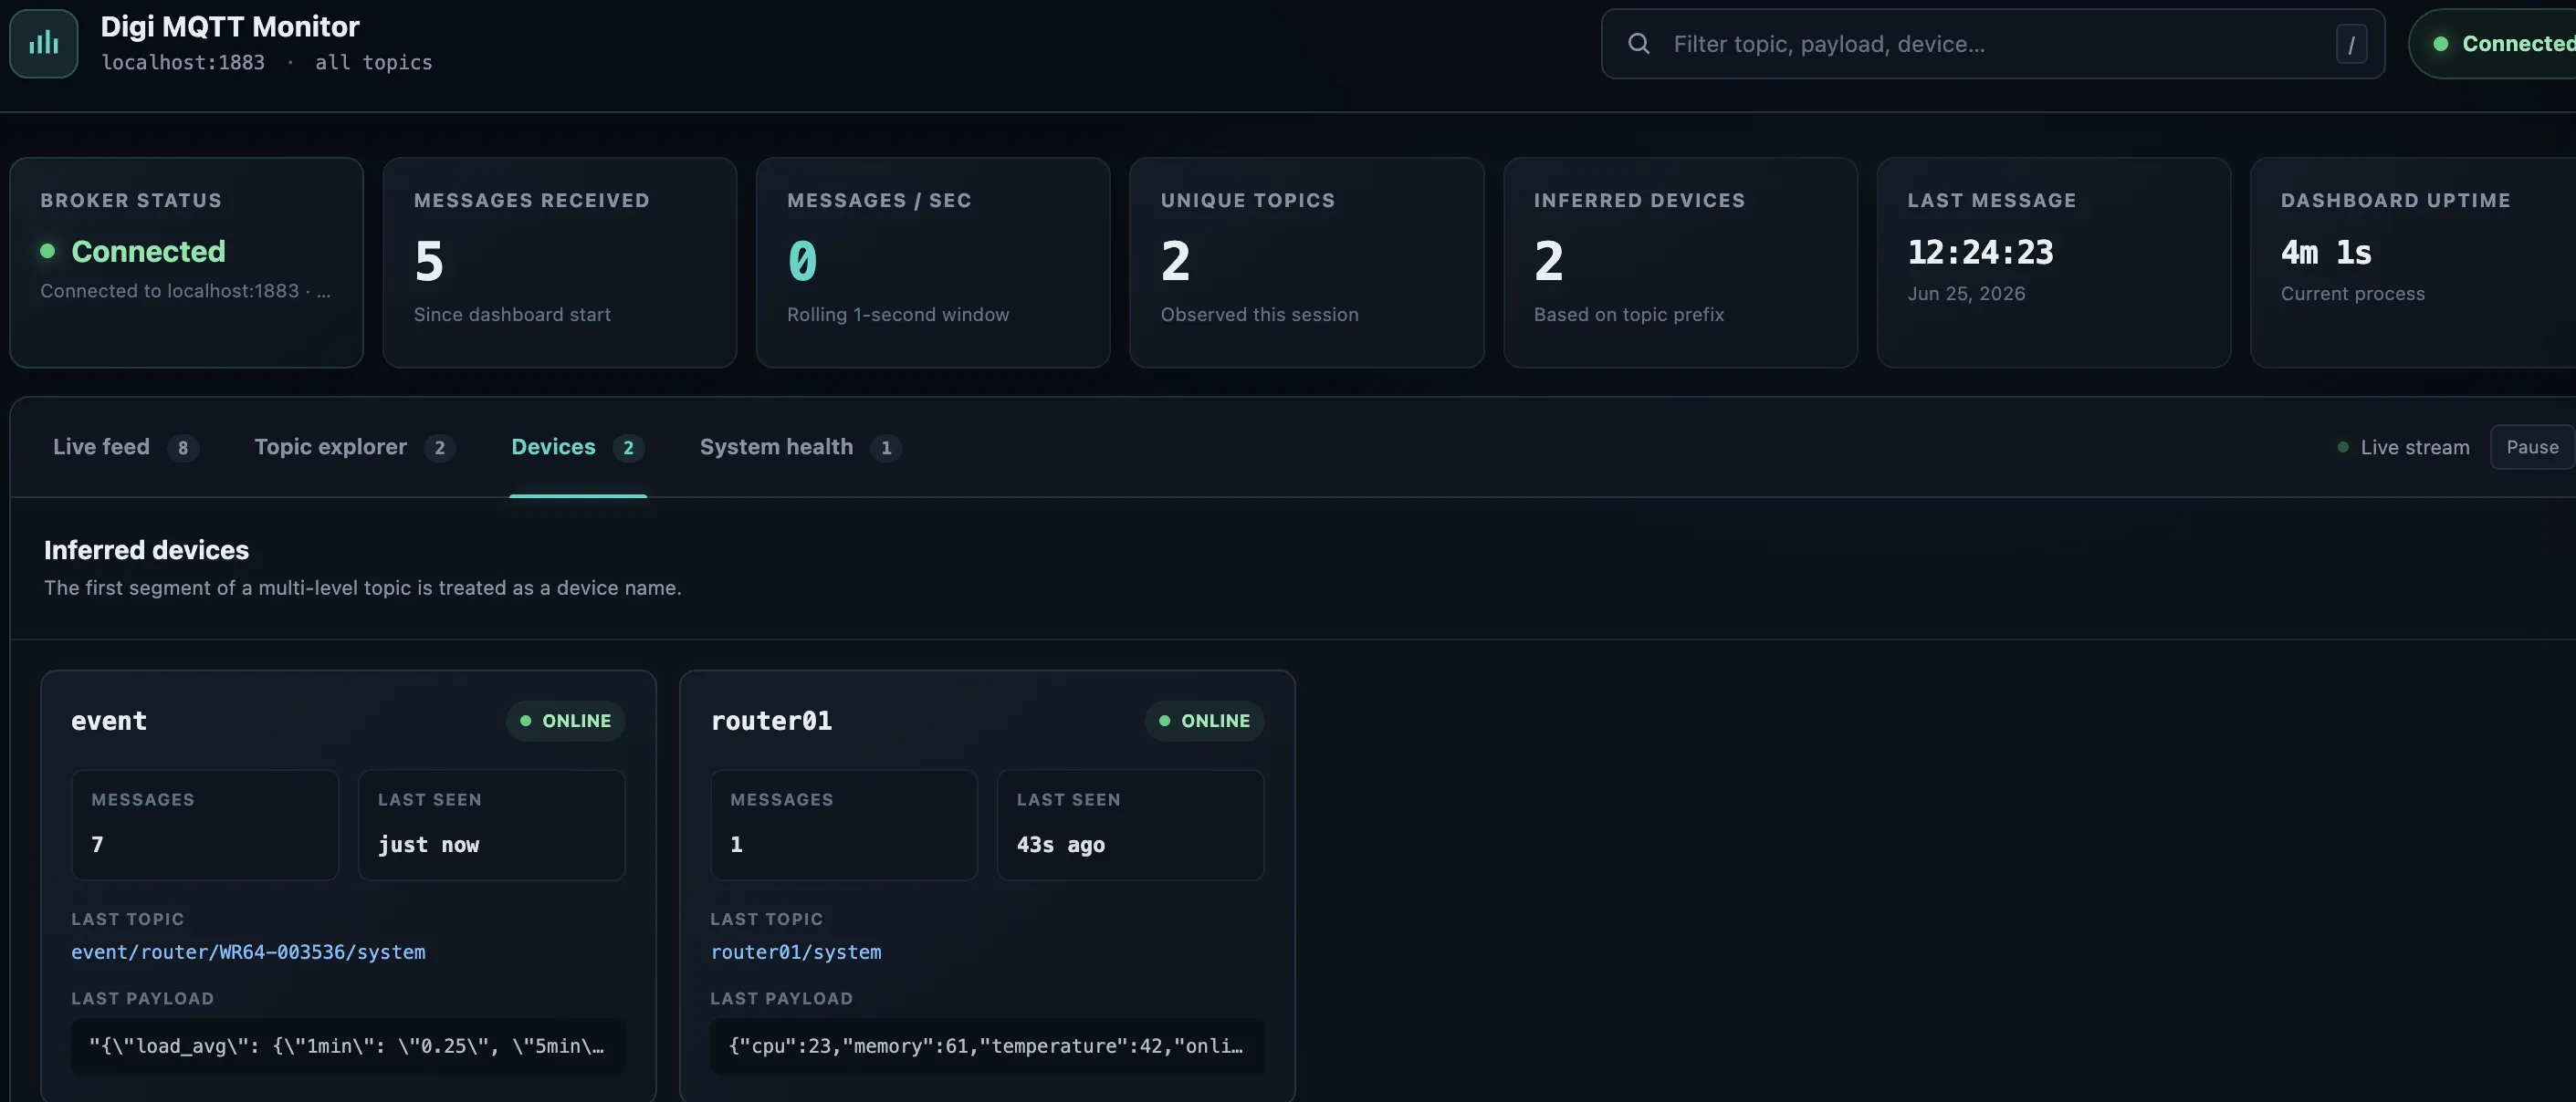
Task: Click the green dot beside Broker Status Connected
Action: 47,251
